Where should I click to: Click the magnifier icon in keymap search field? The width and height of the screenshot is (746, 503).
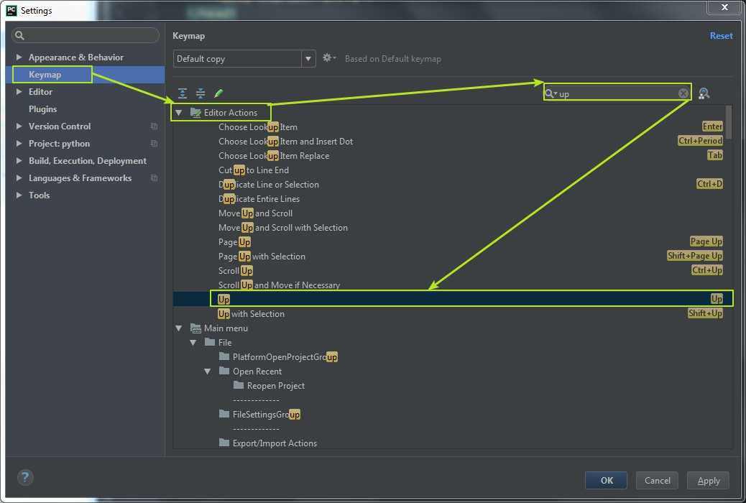click(x=551, y=93)
